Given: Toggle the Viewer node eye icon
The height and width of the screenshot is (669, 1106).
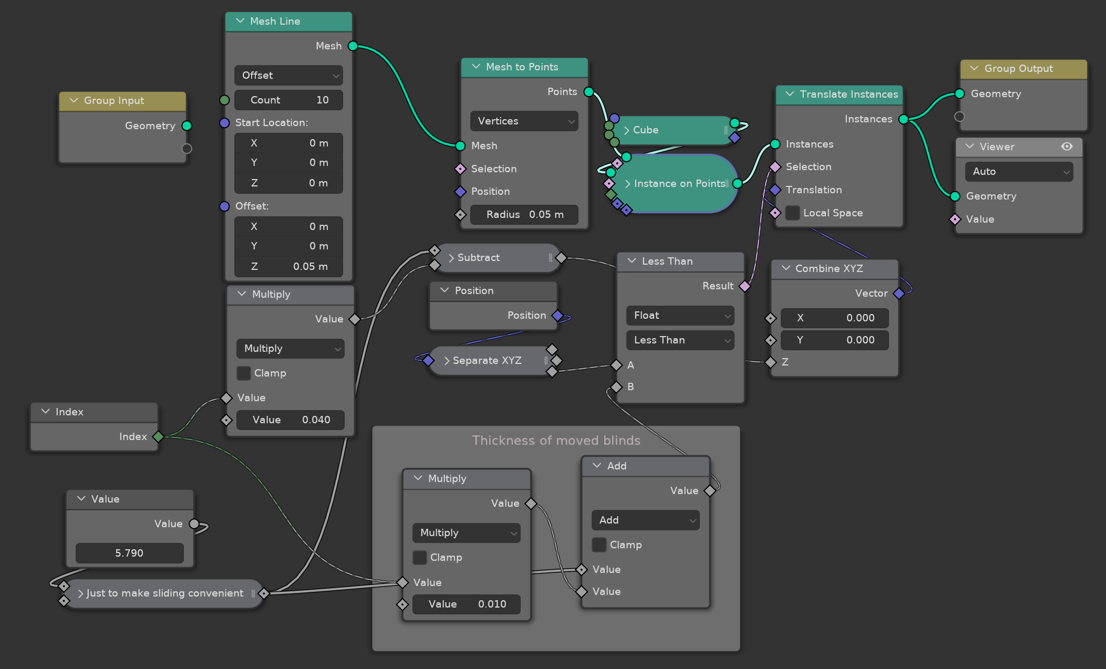Looking at the screenshot, I should coord(1067,147).
